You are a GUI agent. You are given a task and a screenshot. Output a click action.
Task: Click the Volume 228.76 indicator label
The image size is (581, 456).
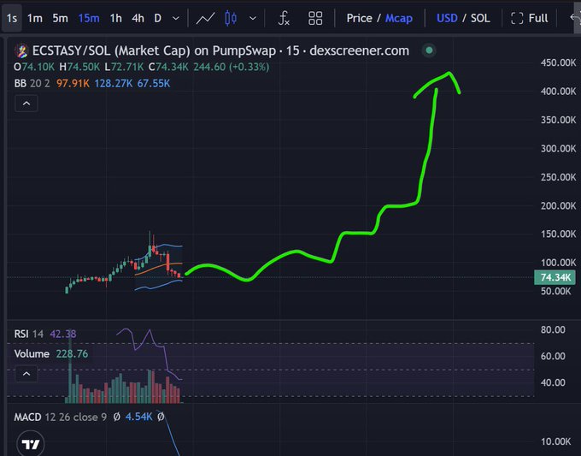pos(51,353)
